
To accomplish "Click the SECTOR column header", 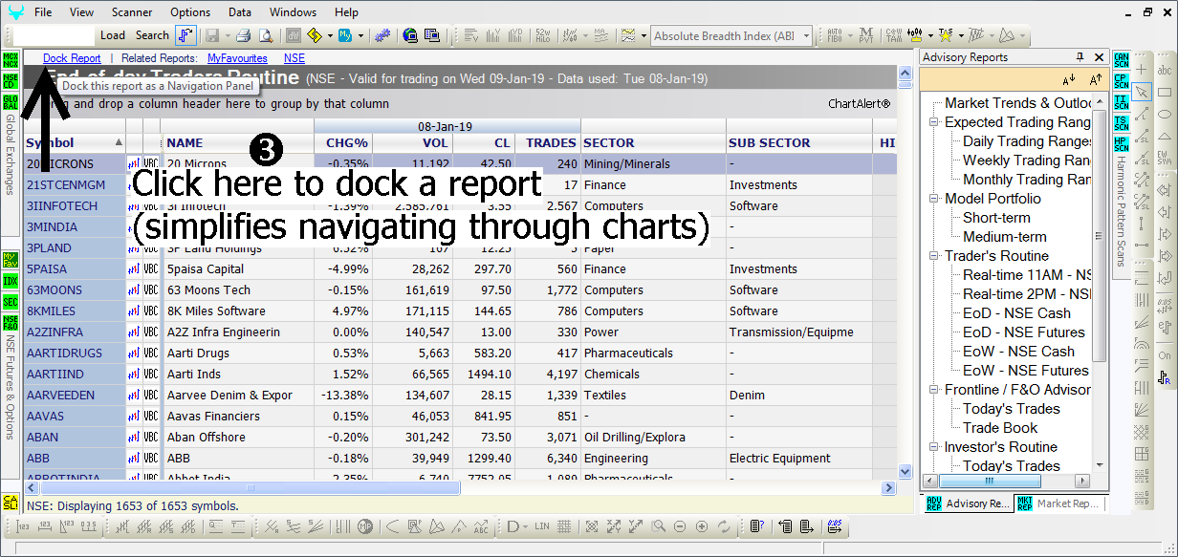I will pos(653,143).
